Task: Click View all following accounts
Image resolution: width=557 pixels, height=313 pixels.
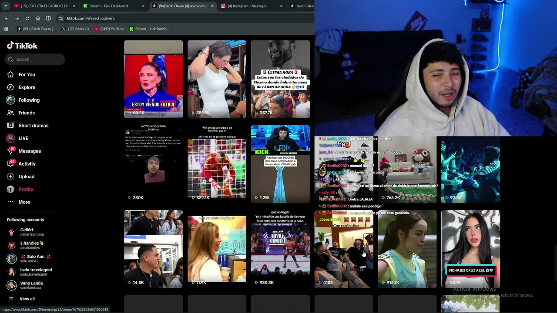Action: (27, 299)
